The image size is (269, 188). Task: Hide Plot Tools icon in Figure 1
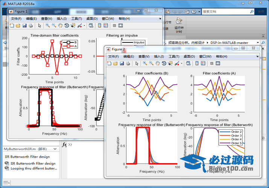coord(114,26)
